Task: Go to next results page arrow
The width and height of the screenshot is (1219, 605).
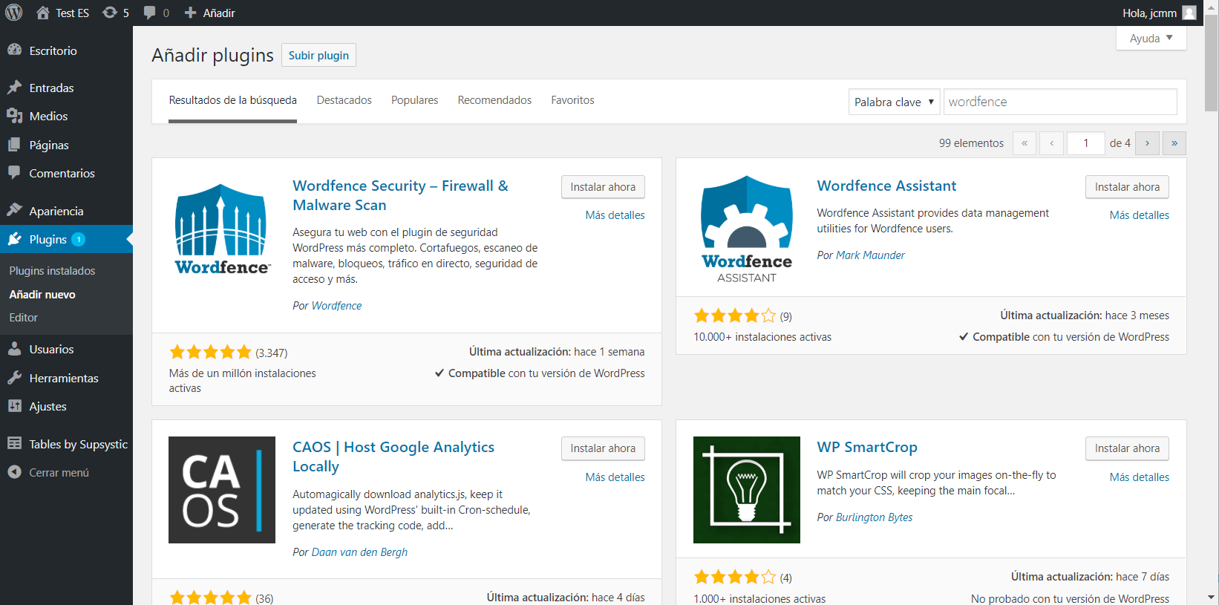Action: pyautogui.click(x=1147, y=143)
